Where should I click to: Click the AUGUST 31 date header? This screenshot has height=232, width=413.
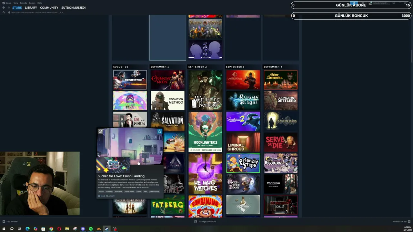(x=120, y=67)
